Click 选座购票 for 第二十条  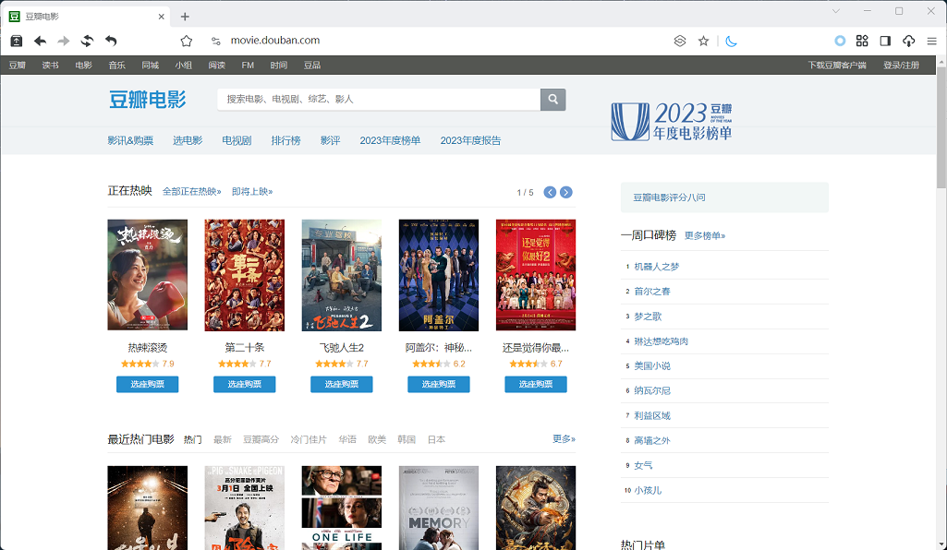tap(245, 384)
